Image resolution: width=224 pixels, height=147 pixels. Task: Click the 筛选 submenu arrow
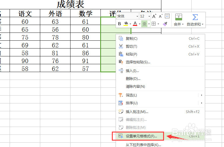202,95
